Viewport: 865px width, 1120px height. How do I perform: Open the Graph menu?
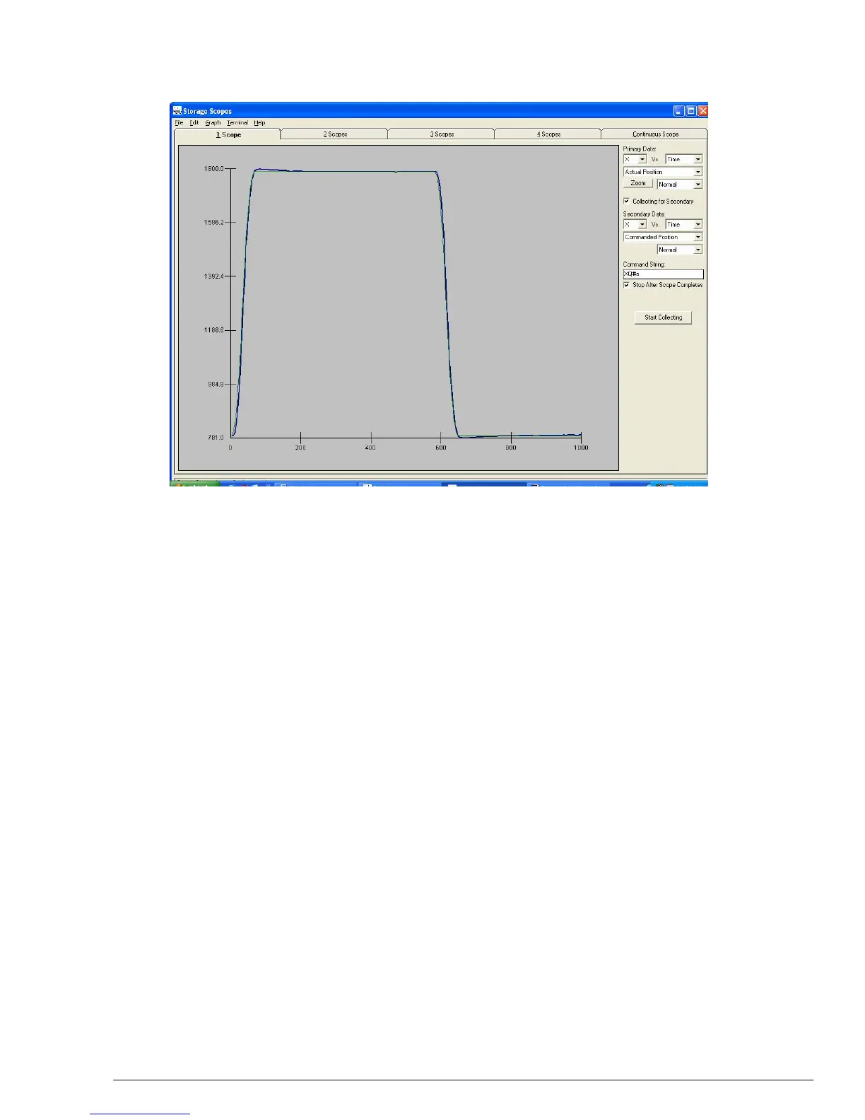213,122
